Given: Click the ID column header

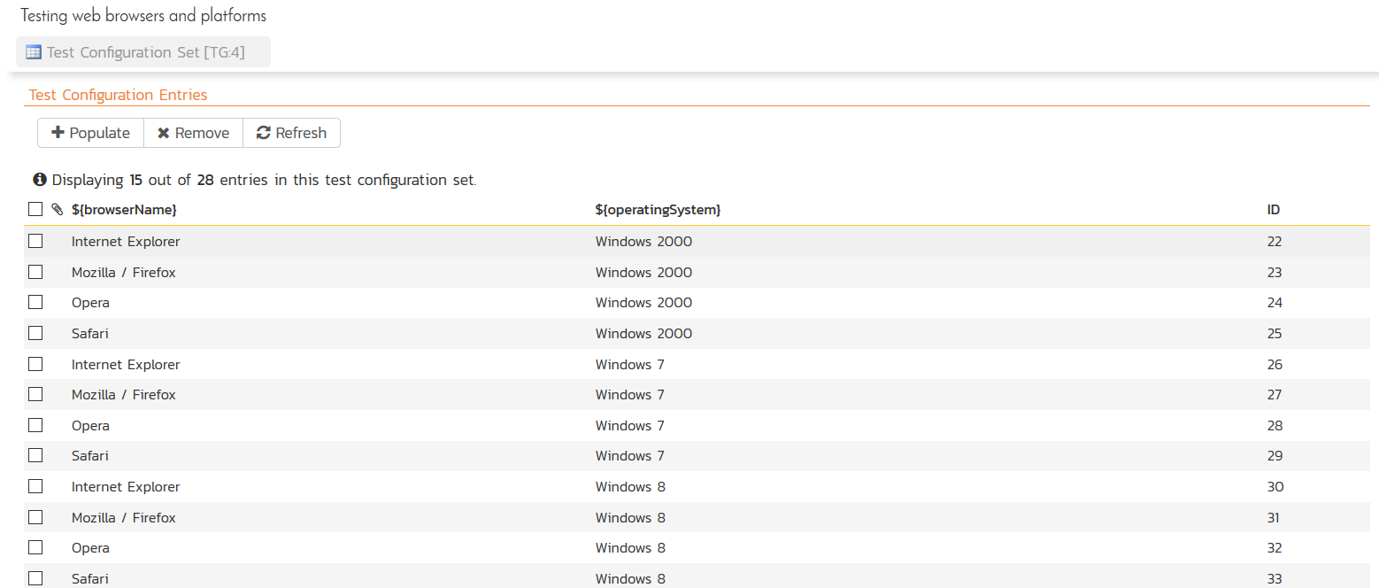Looking at the screenshot, I should click(x=1273, y=210).
